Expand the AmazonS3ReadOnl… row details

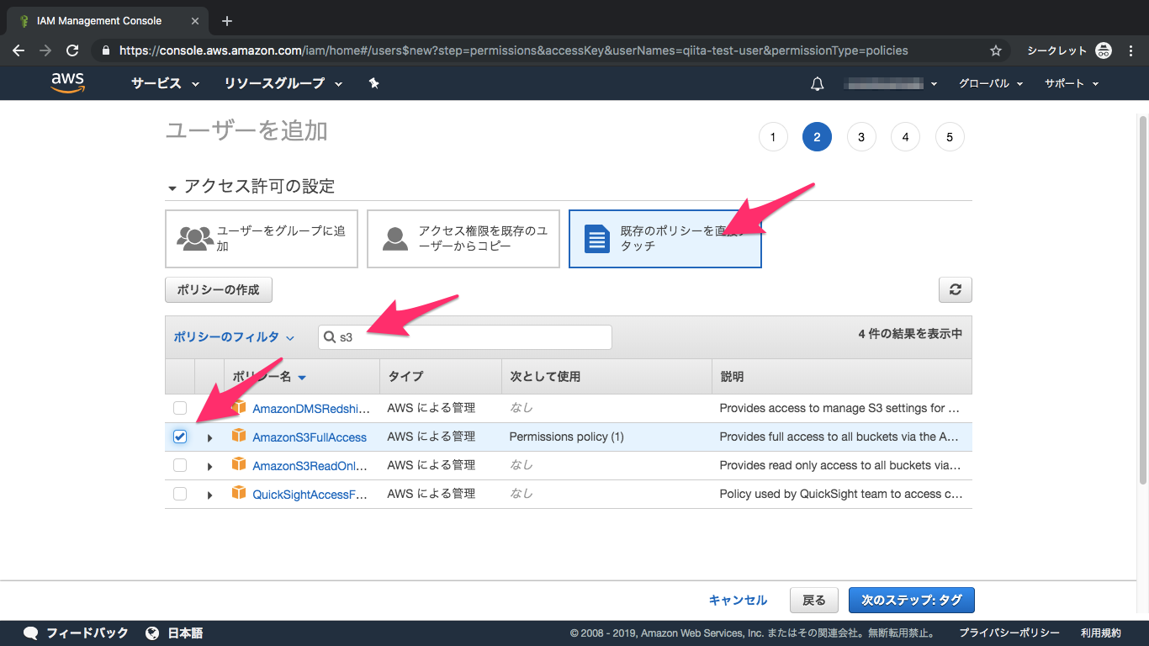point(209,466)
